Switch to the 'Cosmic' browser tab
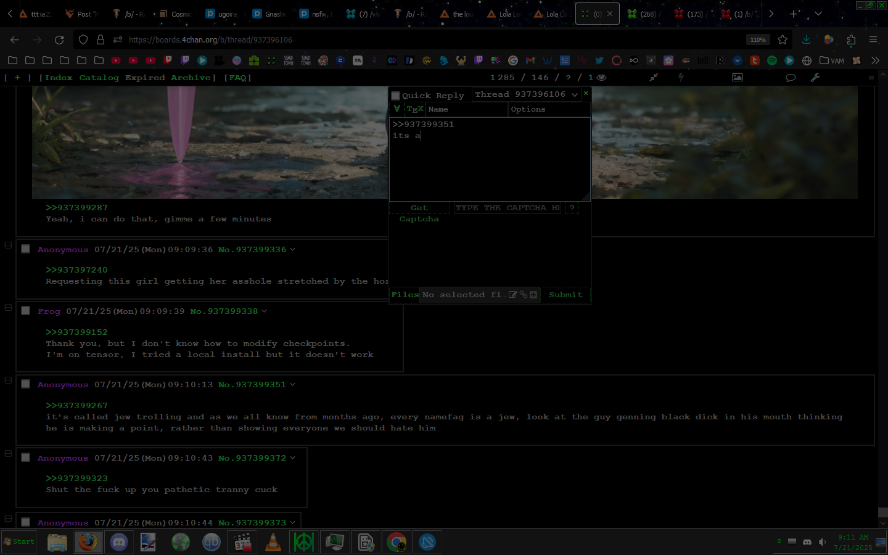Image resolution: width=888 pixels, height=555 pixels. click(175, 14)
